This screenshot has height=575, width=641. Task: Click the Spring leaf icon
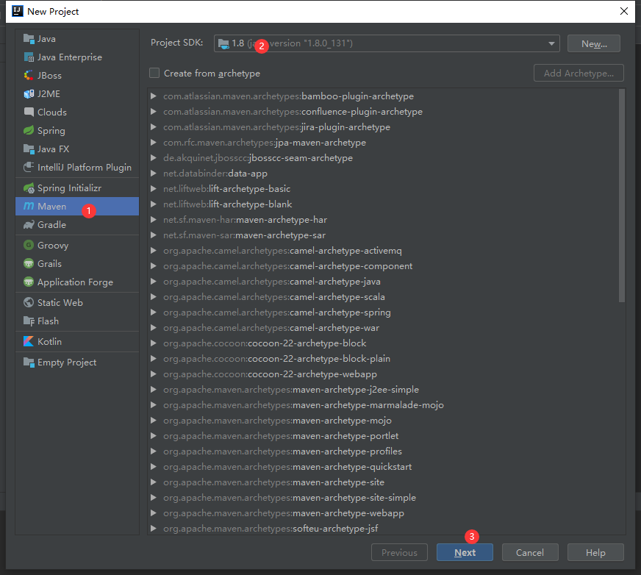point(29,130)
